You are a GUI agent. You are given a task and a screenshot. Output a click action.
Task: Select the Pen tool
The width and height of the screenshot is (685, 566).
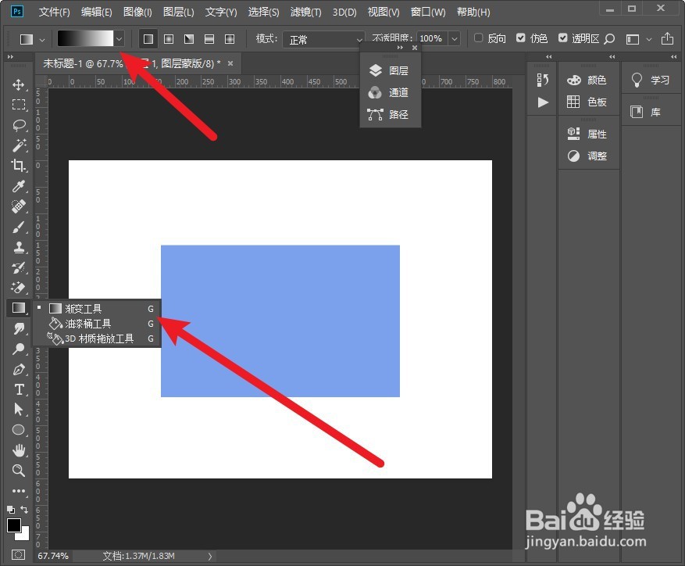pos(18,370)
